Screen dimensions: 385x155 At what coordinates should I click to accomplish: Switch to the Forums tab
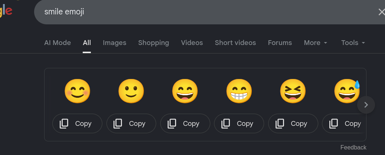[280, 43]
